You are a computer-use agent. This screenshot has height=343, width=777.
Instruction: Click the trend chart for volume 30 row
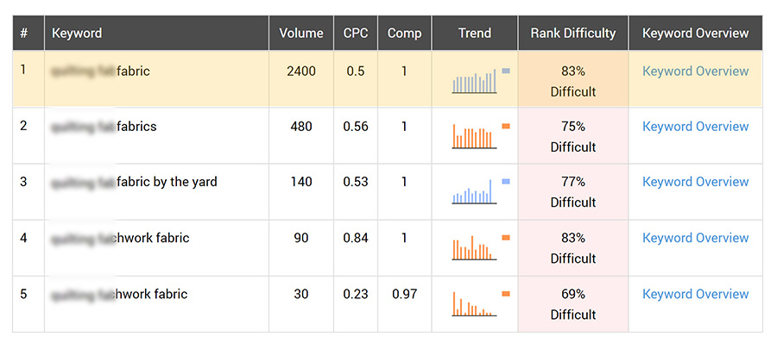coord(474,303)
